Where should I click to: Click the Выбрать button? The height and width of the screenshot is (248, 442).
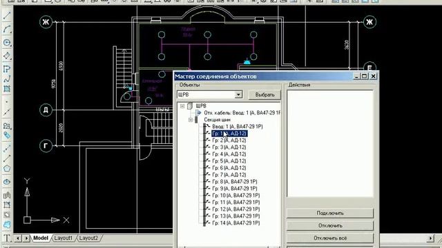click(x=265, y=95)
